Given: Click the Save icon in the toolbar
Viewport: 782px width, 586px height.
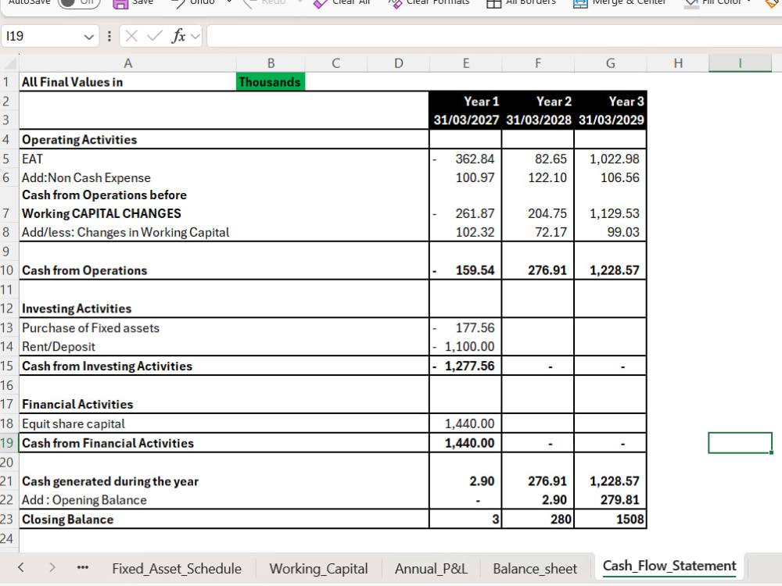Looking at the screenshot, I should click(120, 3).
